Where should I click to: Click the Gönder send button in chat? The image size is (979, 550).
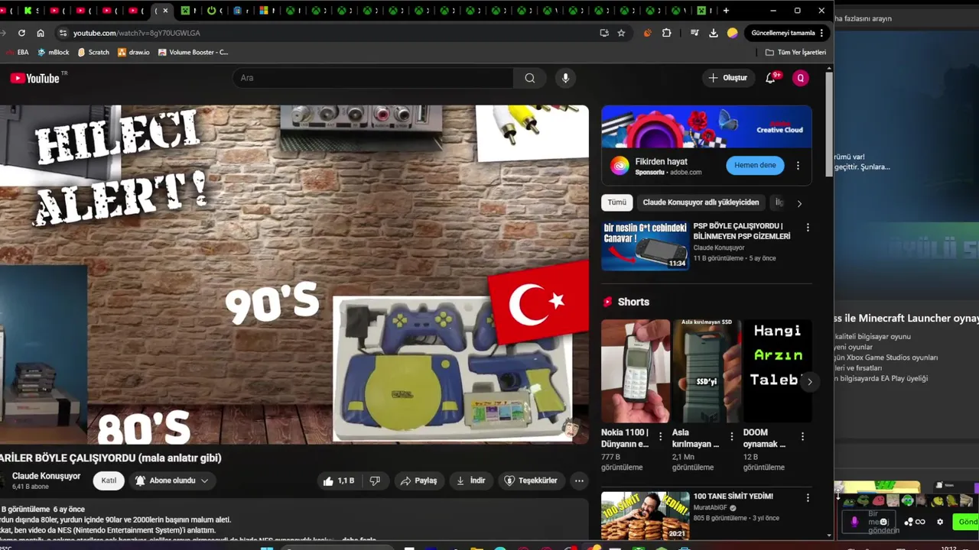click(966, 522)
